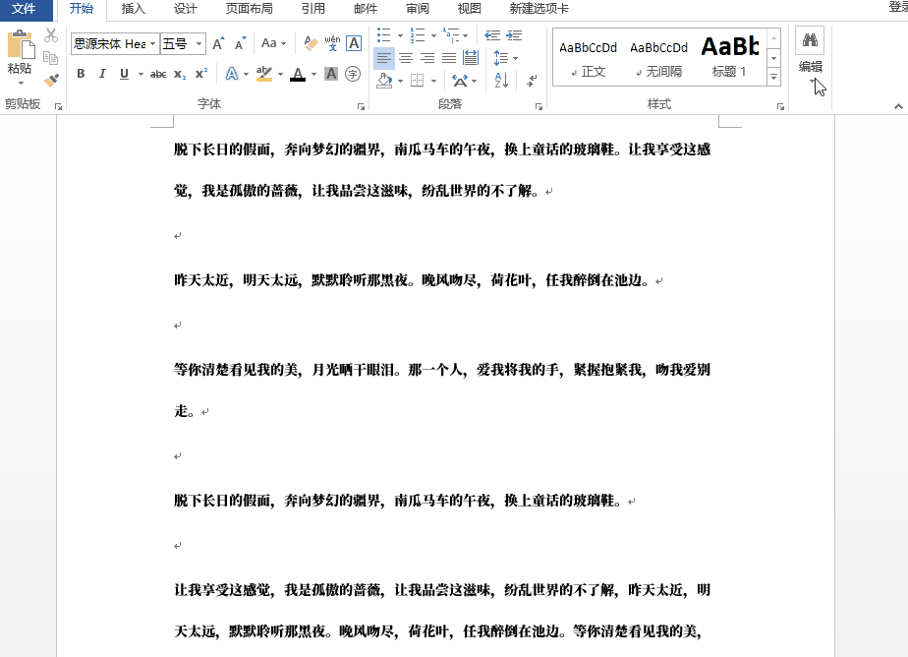Image resolution: width=908 pixels, height=657 pixels.
Task: Open the Paragraph (段落) dialog launcher
Action: [x=539, y=106]
